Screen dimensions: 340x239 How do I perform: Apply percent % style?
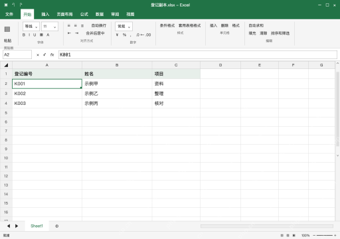point(124,35)
